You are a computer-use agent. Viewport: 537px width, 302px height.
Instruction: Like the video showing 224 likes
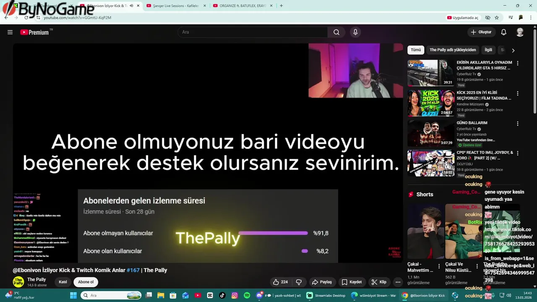click(x=281, y=282)
